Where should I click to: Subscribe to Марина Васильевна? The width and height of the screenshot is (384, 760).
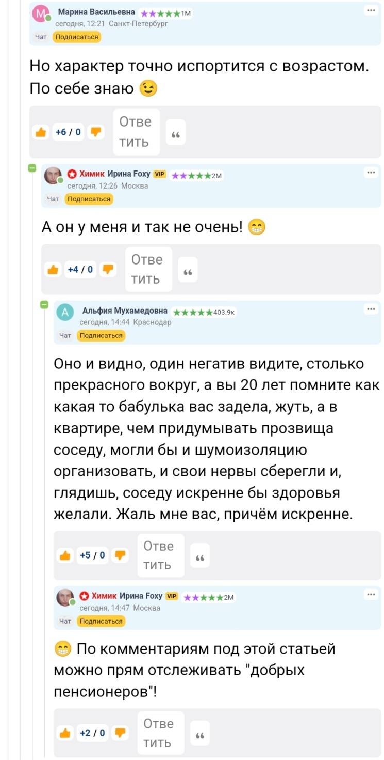tap(76, 37)
